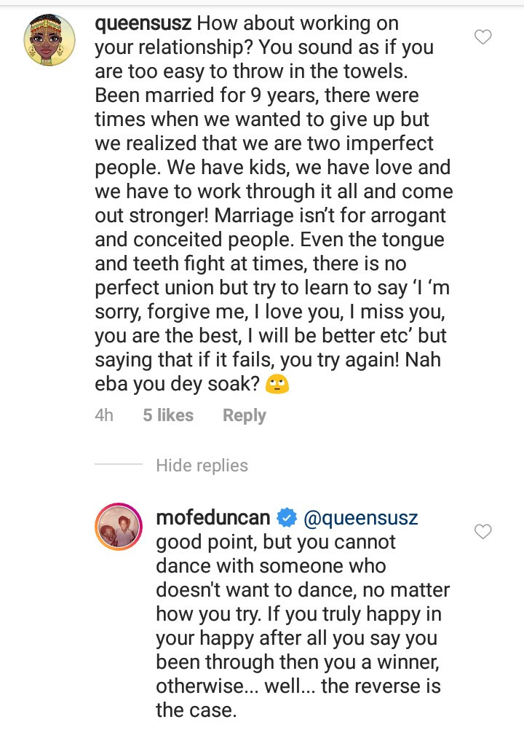Viewport: 524px width, 730px height.
Task: Tap the 4h timestamp under the comment
Action: coord(104,415)
